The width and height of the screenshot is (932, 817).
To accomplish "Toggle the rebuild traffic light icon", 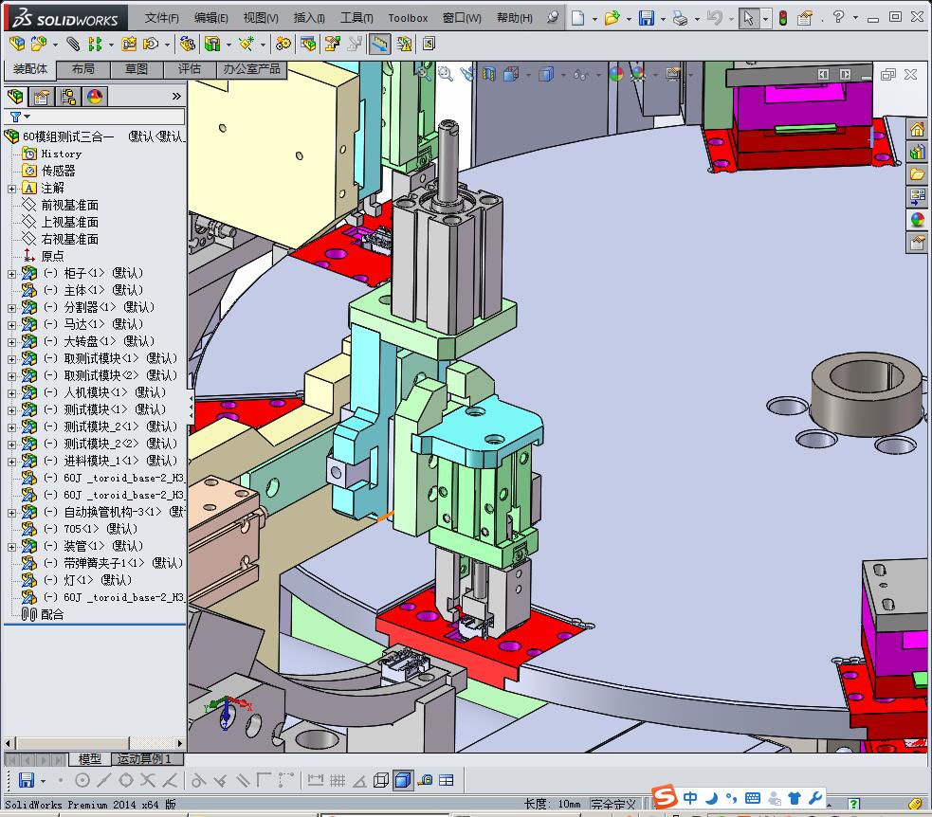I will pos(782,18).
